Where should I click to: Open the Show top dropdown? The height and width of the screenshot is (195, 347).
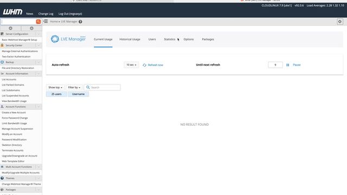point(55,87)
